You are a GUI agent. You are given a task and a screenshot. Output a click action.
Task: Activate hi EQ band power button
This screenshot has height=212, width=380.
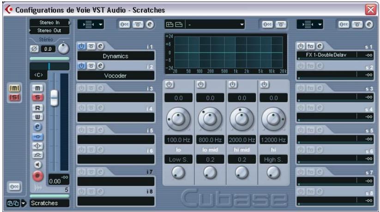tap(264, 84)
